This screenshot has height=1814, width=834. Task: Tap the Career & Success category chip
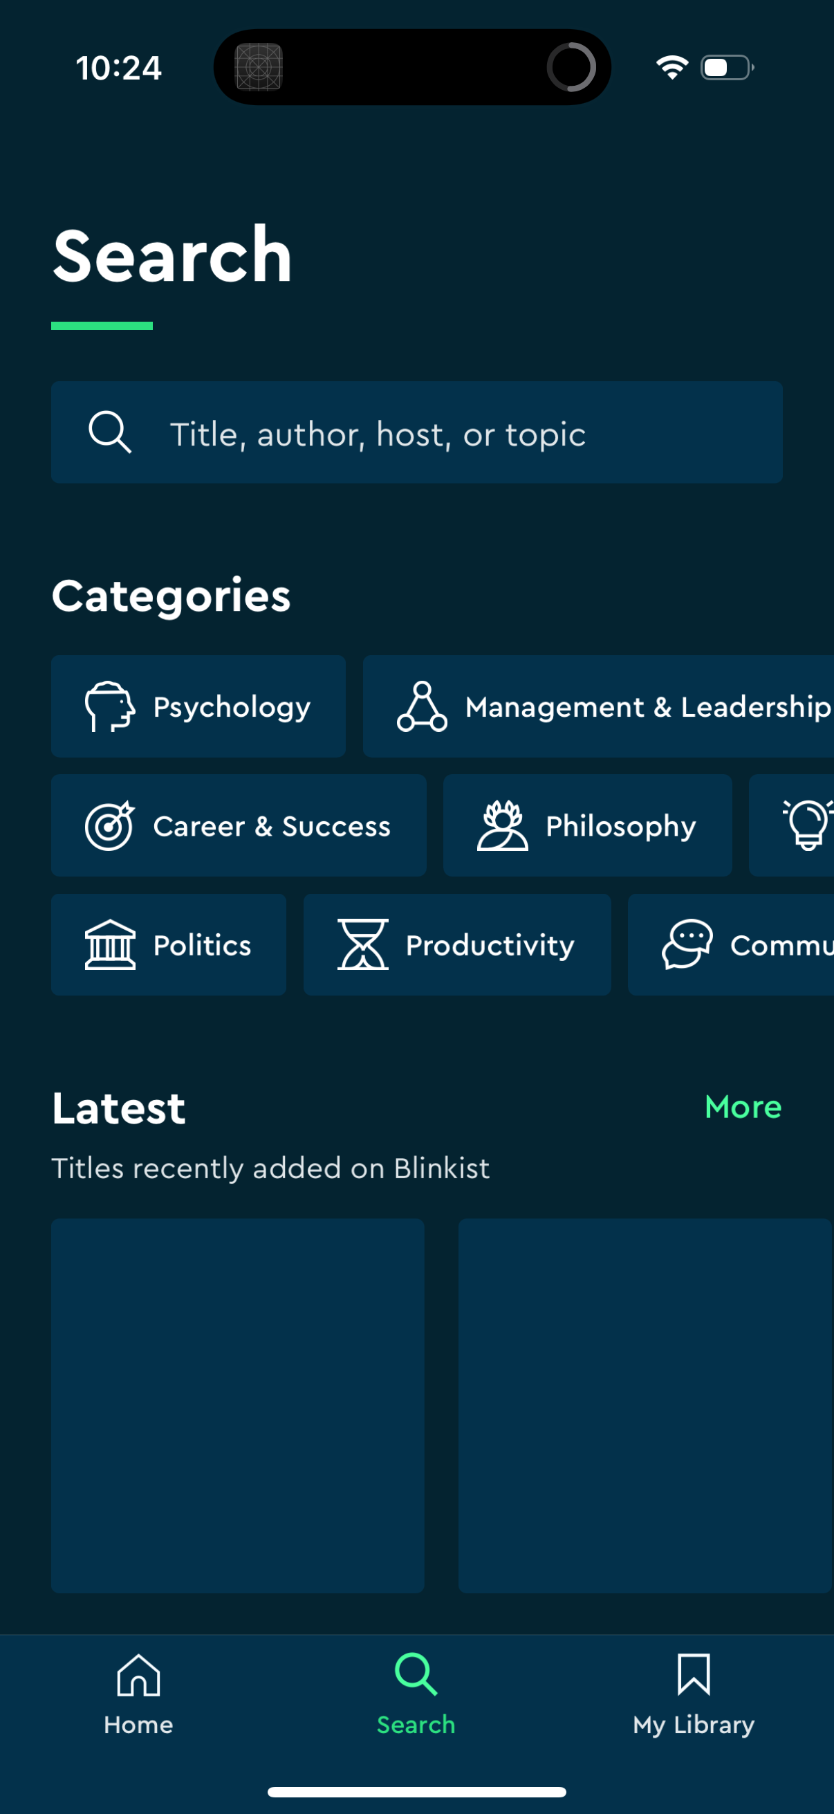tap(239, 825)
